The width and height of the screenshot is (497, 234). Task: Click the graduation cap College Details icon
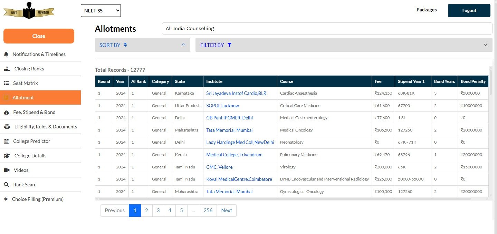[7, 156]
